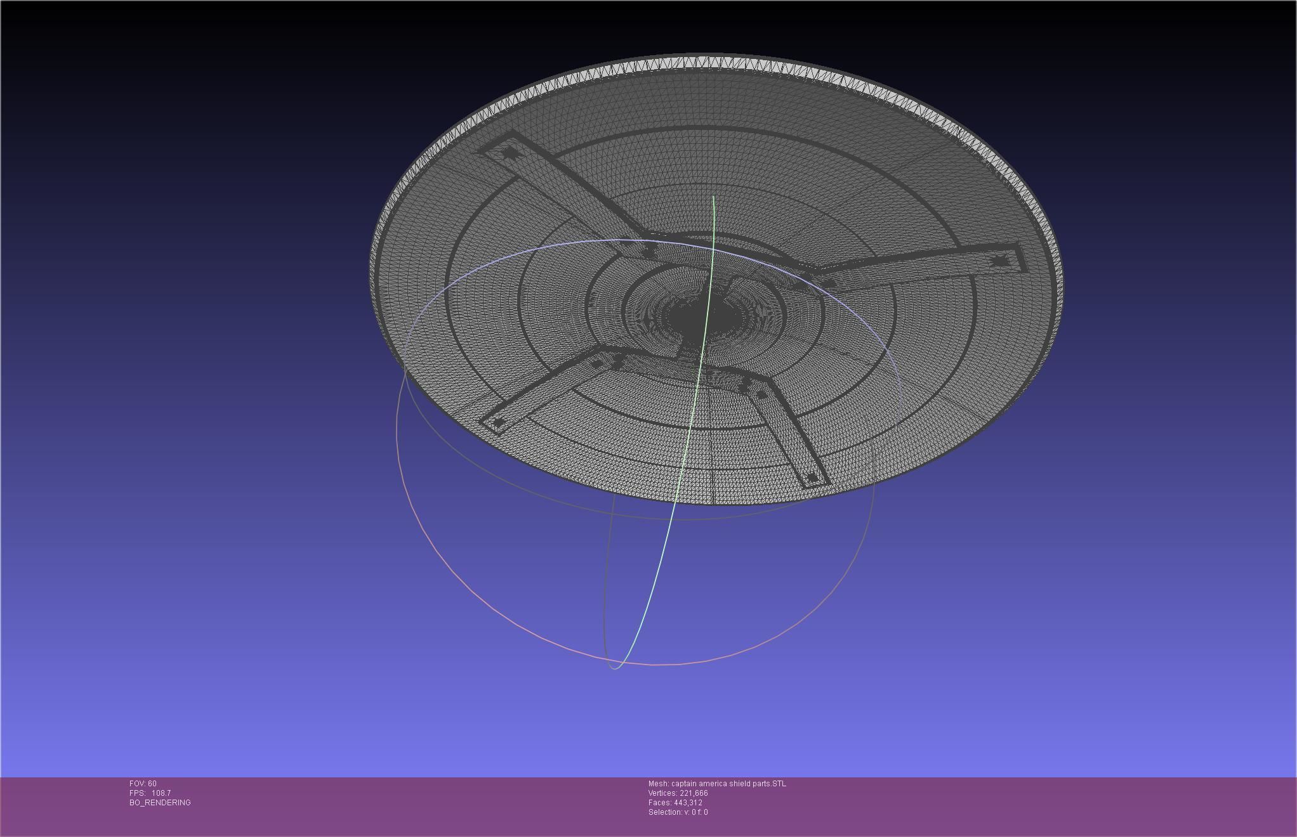Click the bolt hole on upper-left bracket arm
This screenshot has width=1297, height=837.
click(x=510, y=153)
